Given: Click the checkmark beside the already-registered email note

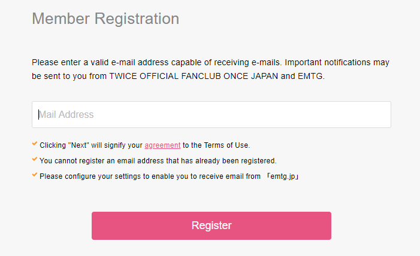Looking at the screenshot, I should [x=35, y=160].
